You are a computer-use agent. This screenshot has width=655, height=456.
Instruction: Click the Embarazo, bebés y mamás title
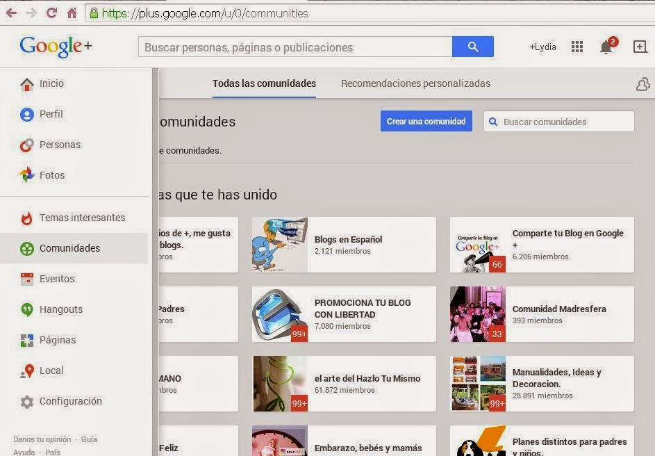coord(368,448)
